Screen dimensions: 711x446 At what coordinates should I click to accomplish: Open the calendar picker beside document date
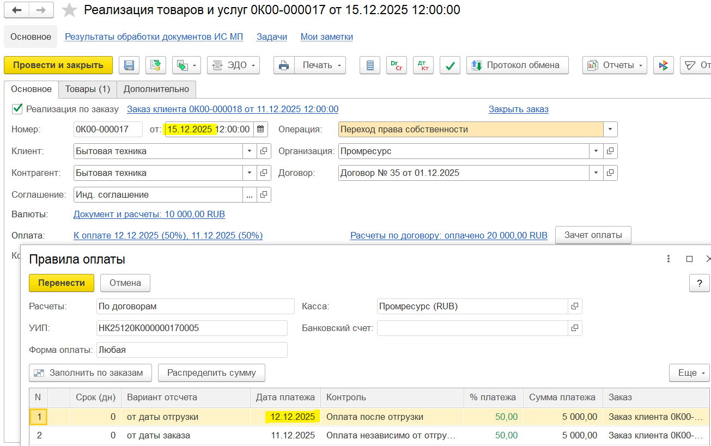[x=261, y=130]
